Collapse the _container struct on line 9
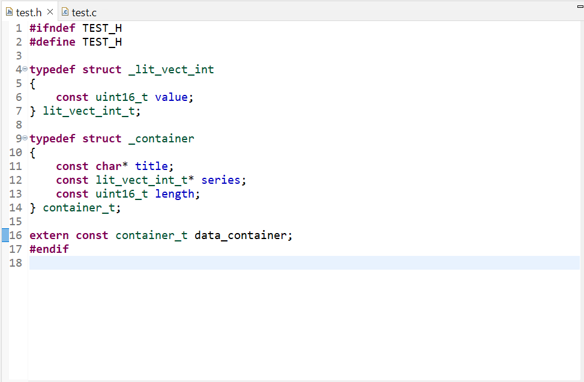The height and width of the screenshot is (382, 584). (x=24, y=138)
